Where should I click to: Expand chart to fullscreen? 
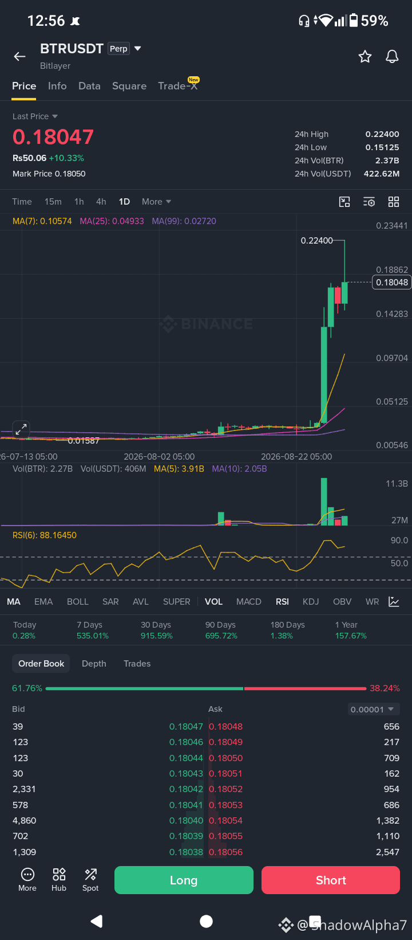pyautogui.click(x=21, y=429)
